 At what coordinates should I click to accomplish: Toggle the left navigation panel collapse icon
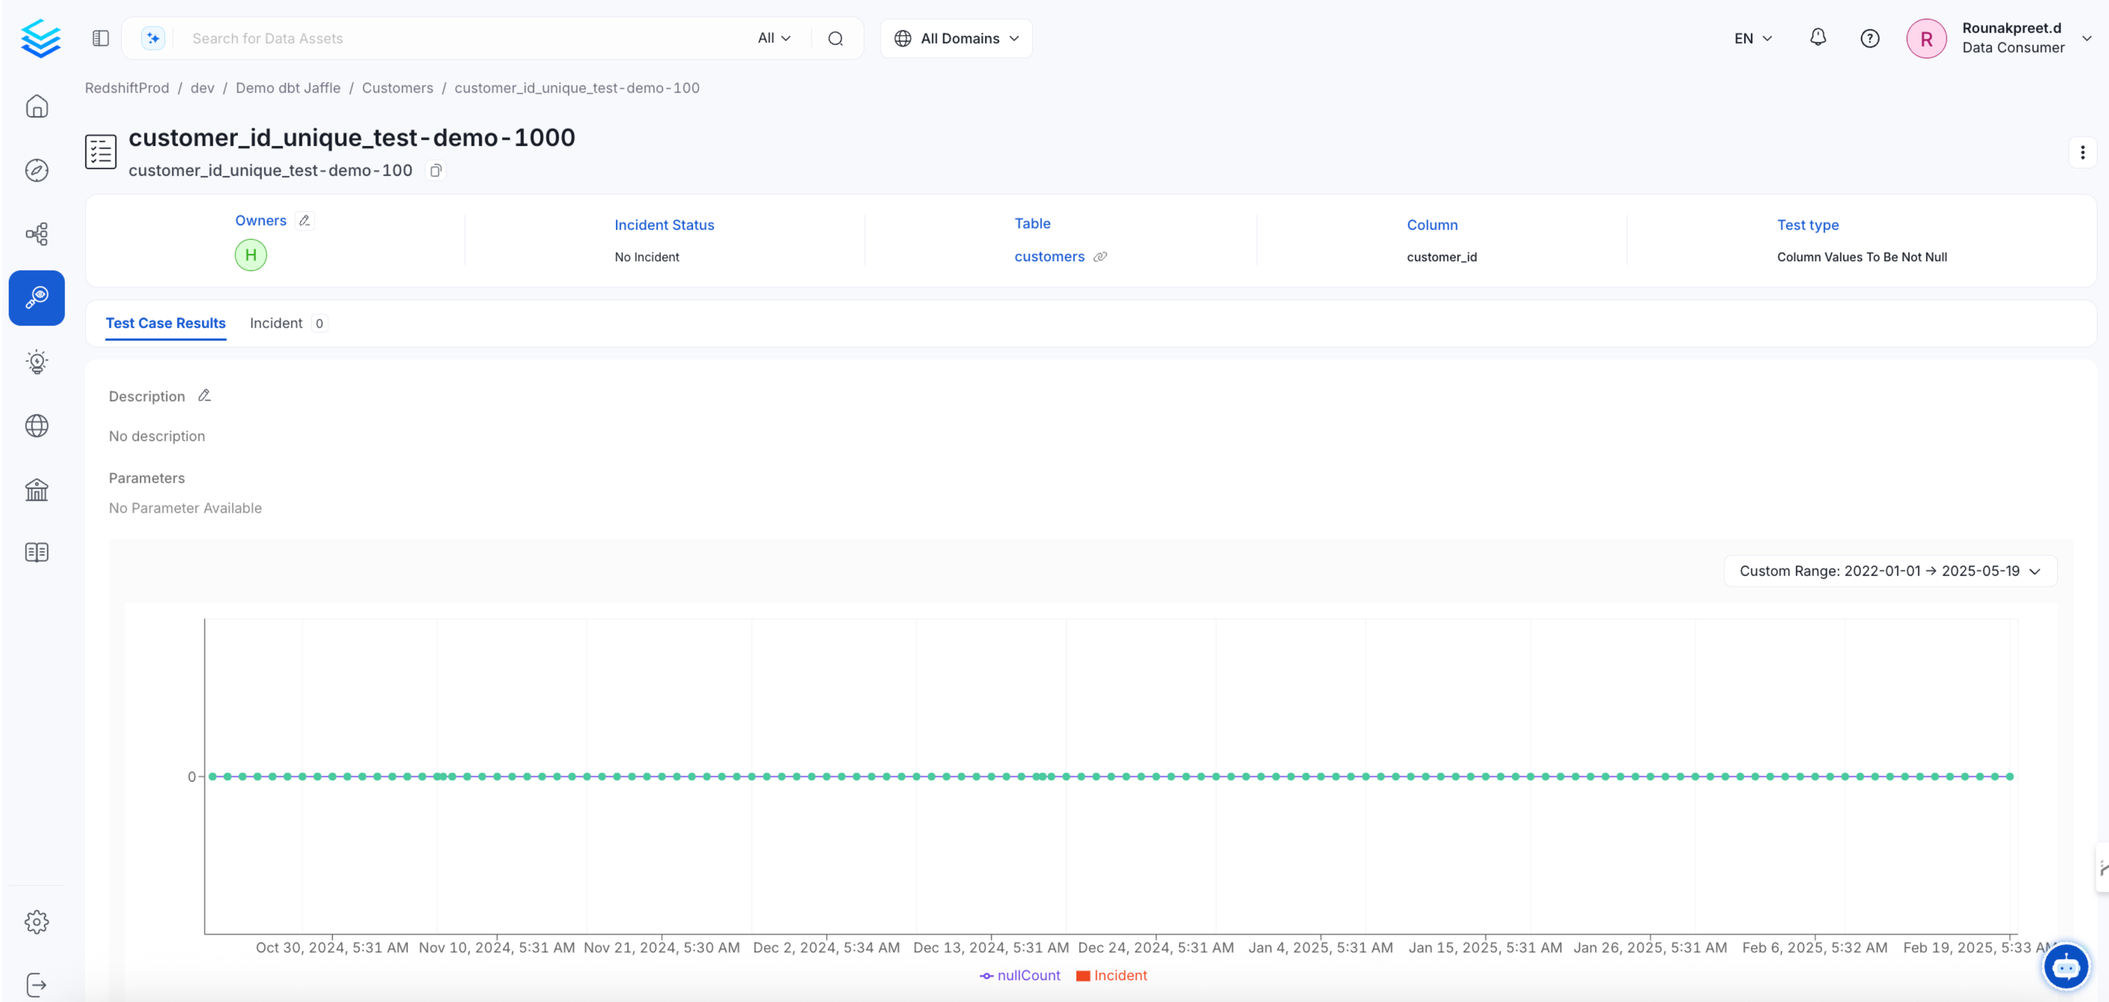click(100, 38)
